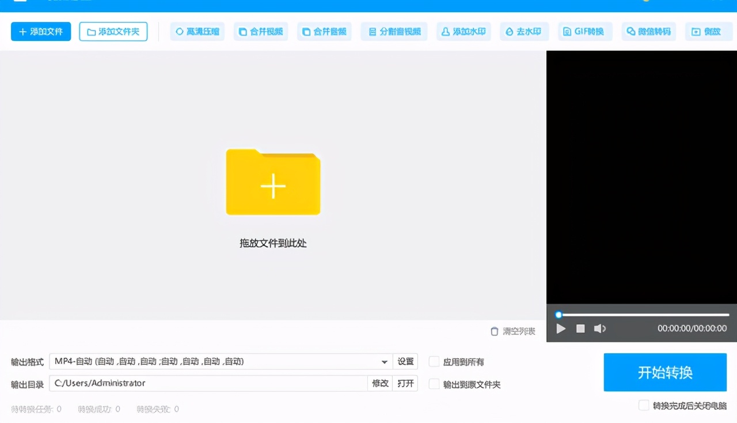Open the 添加文件夹 add folder option

click(x=113, y=32)
